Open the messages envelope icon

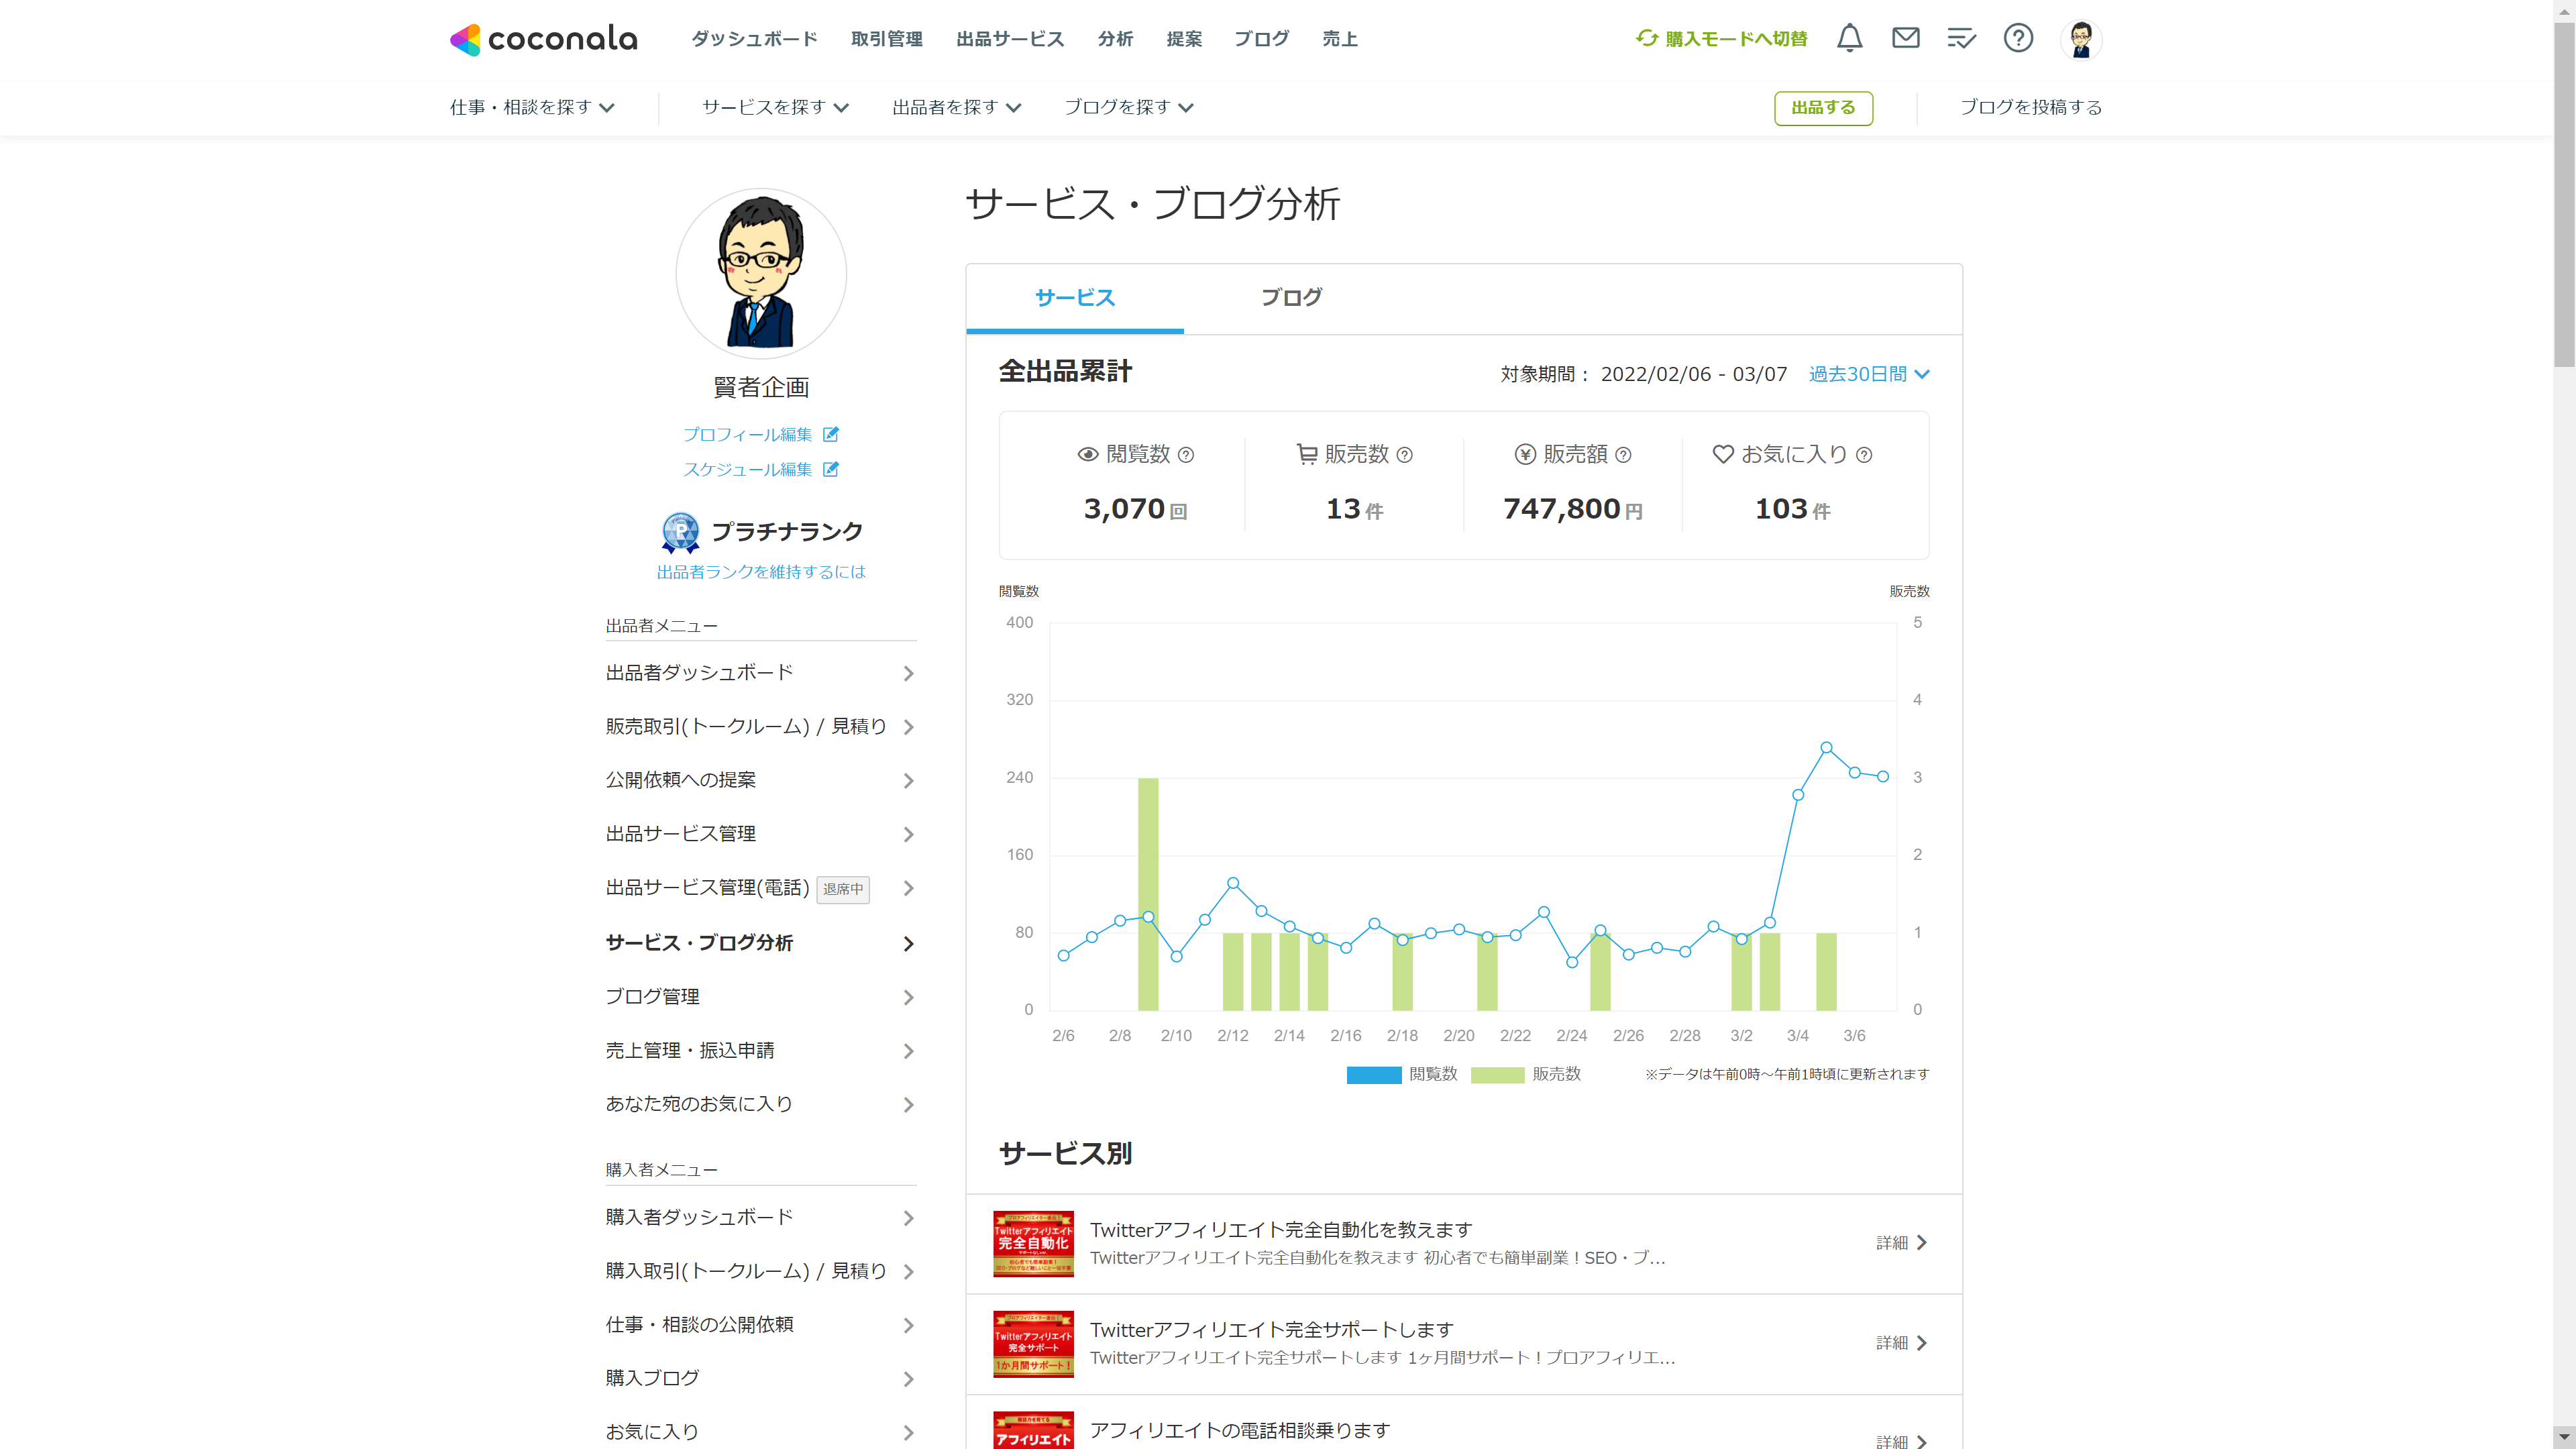pos(1905,38)
